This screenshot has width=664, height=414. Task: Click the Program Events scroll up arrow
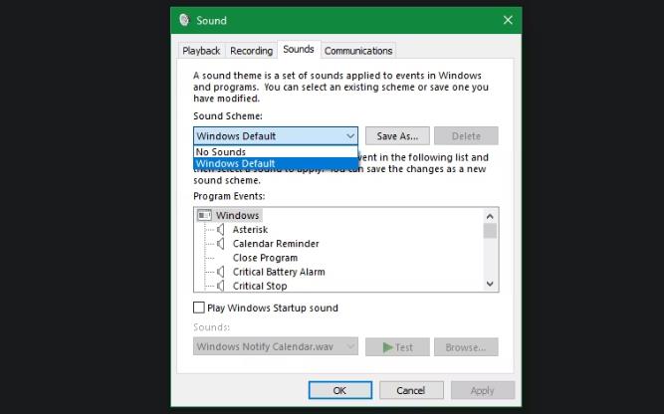click(x=490, y=216)
